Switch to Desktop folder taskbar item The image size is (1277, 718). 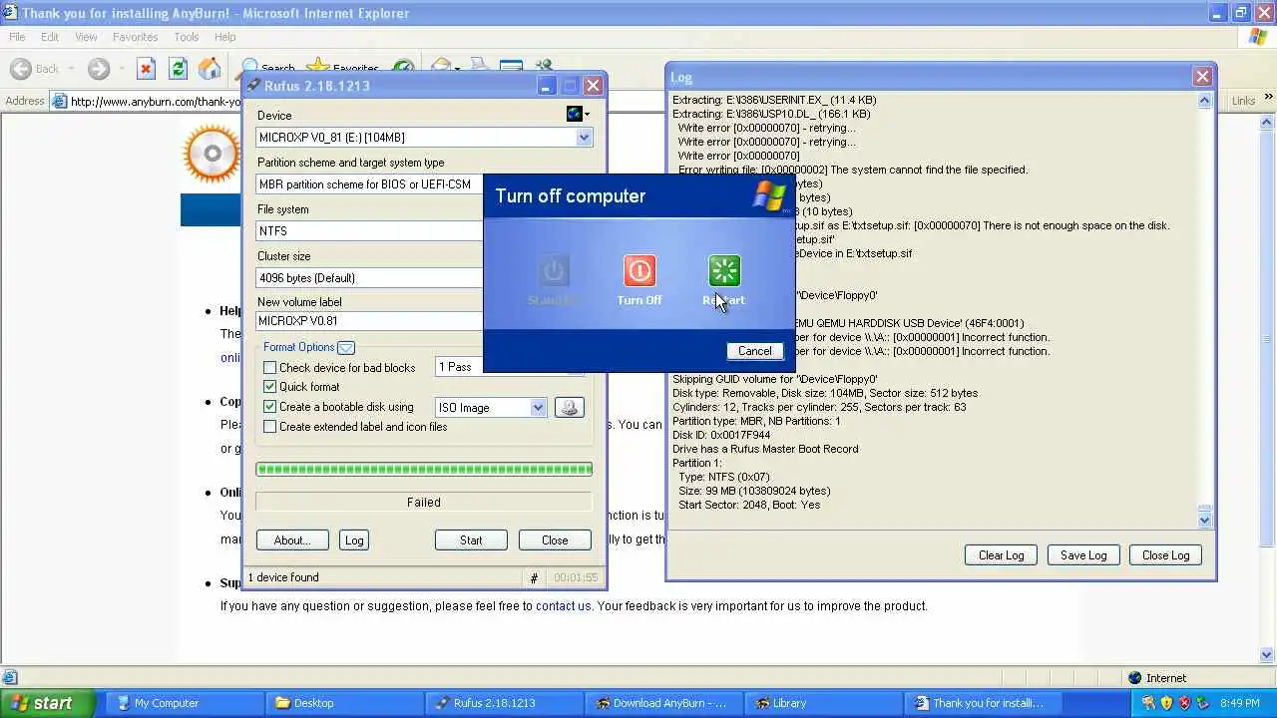coord(342,703)
